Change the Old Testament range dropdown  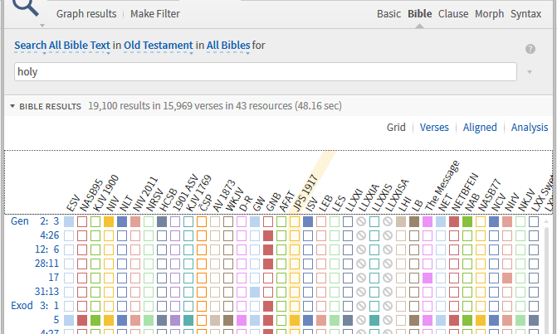coord(158,46)
